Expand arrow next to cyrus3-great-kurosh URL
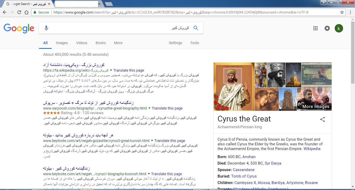Viewport: 355px width, 190px height. coord(152,141)
